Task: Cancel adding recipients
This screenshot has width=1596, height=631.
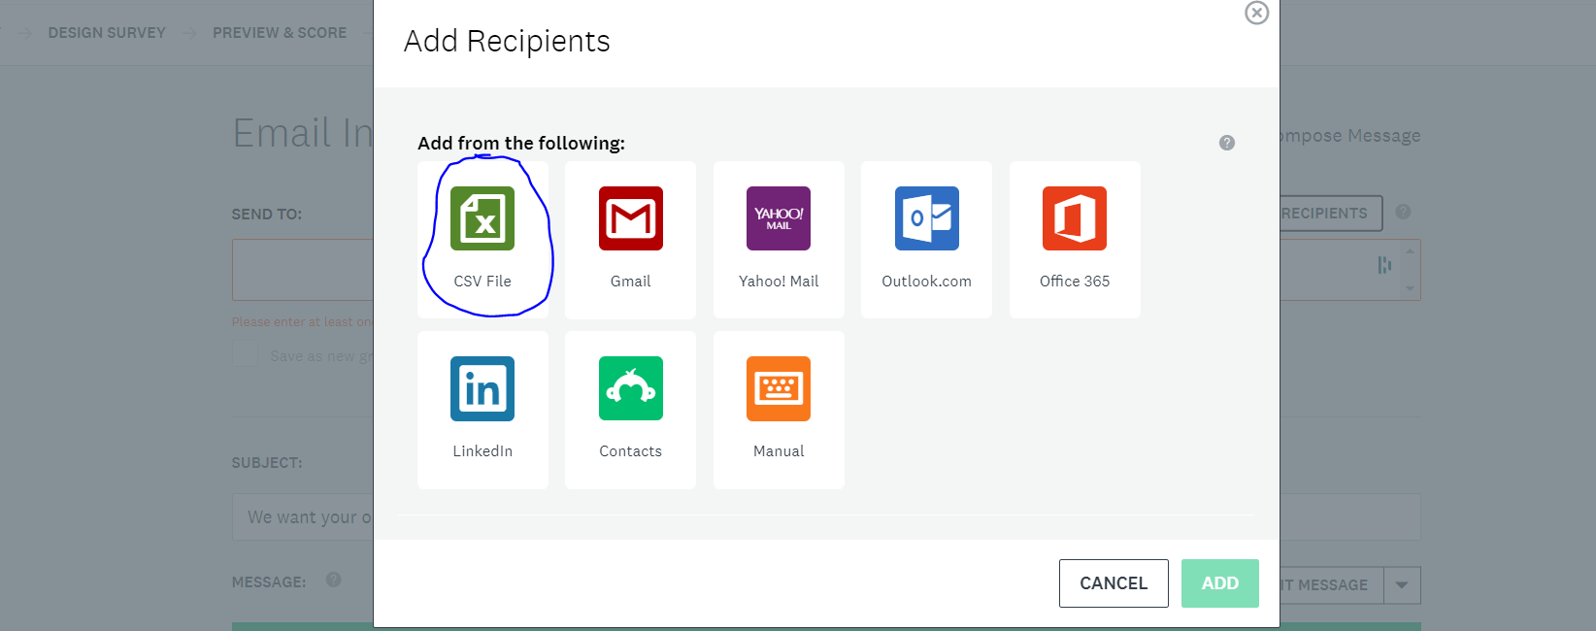Action: tap(1114, 583)
